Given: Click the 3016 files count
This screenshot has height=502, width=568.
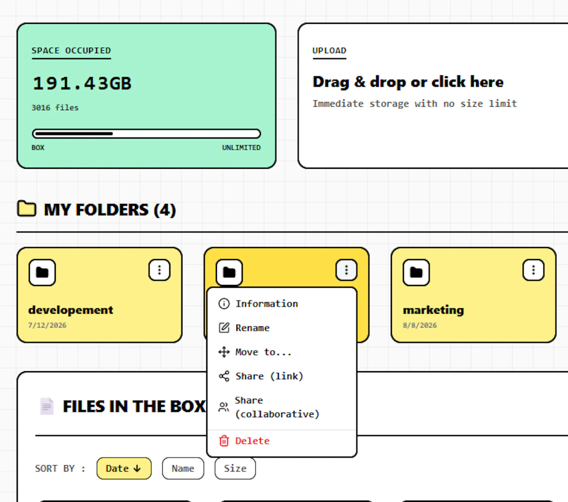Looking at the screenshot, I should click(x=55, y=108).
